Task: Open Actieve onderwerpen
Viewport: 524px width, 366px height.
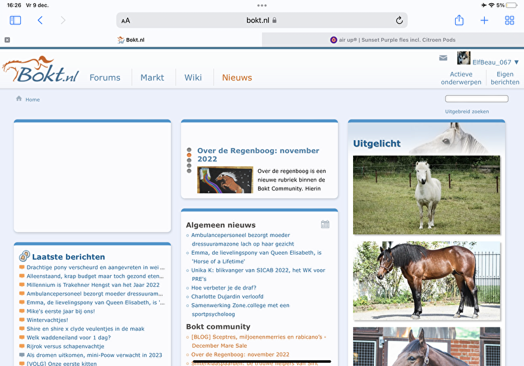Action: pos(461,78)
